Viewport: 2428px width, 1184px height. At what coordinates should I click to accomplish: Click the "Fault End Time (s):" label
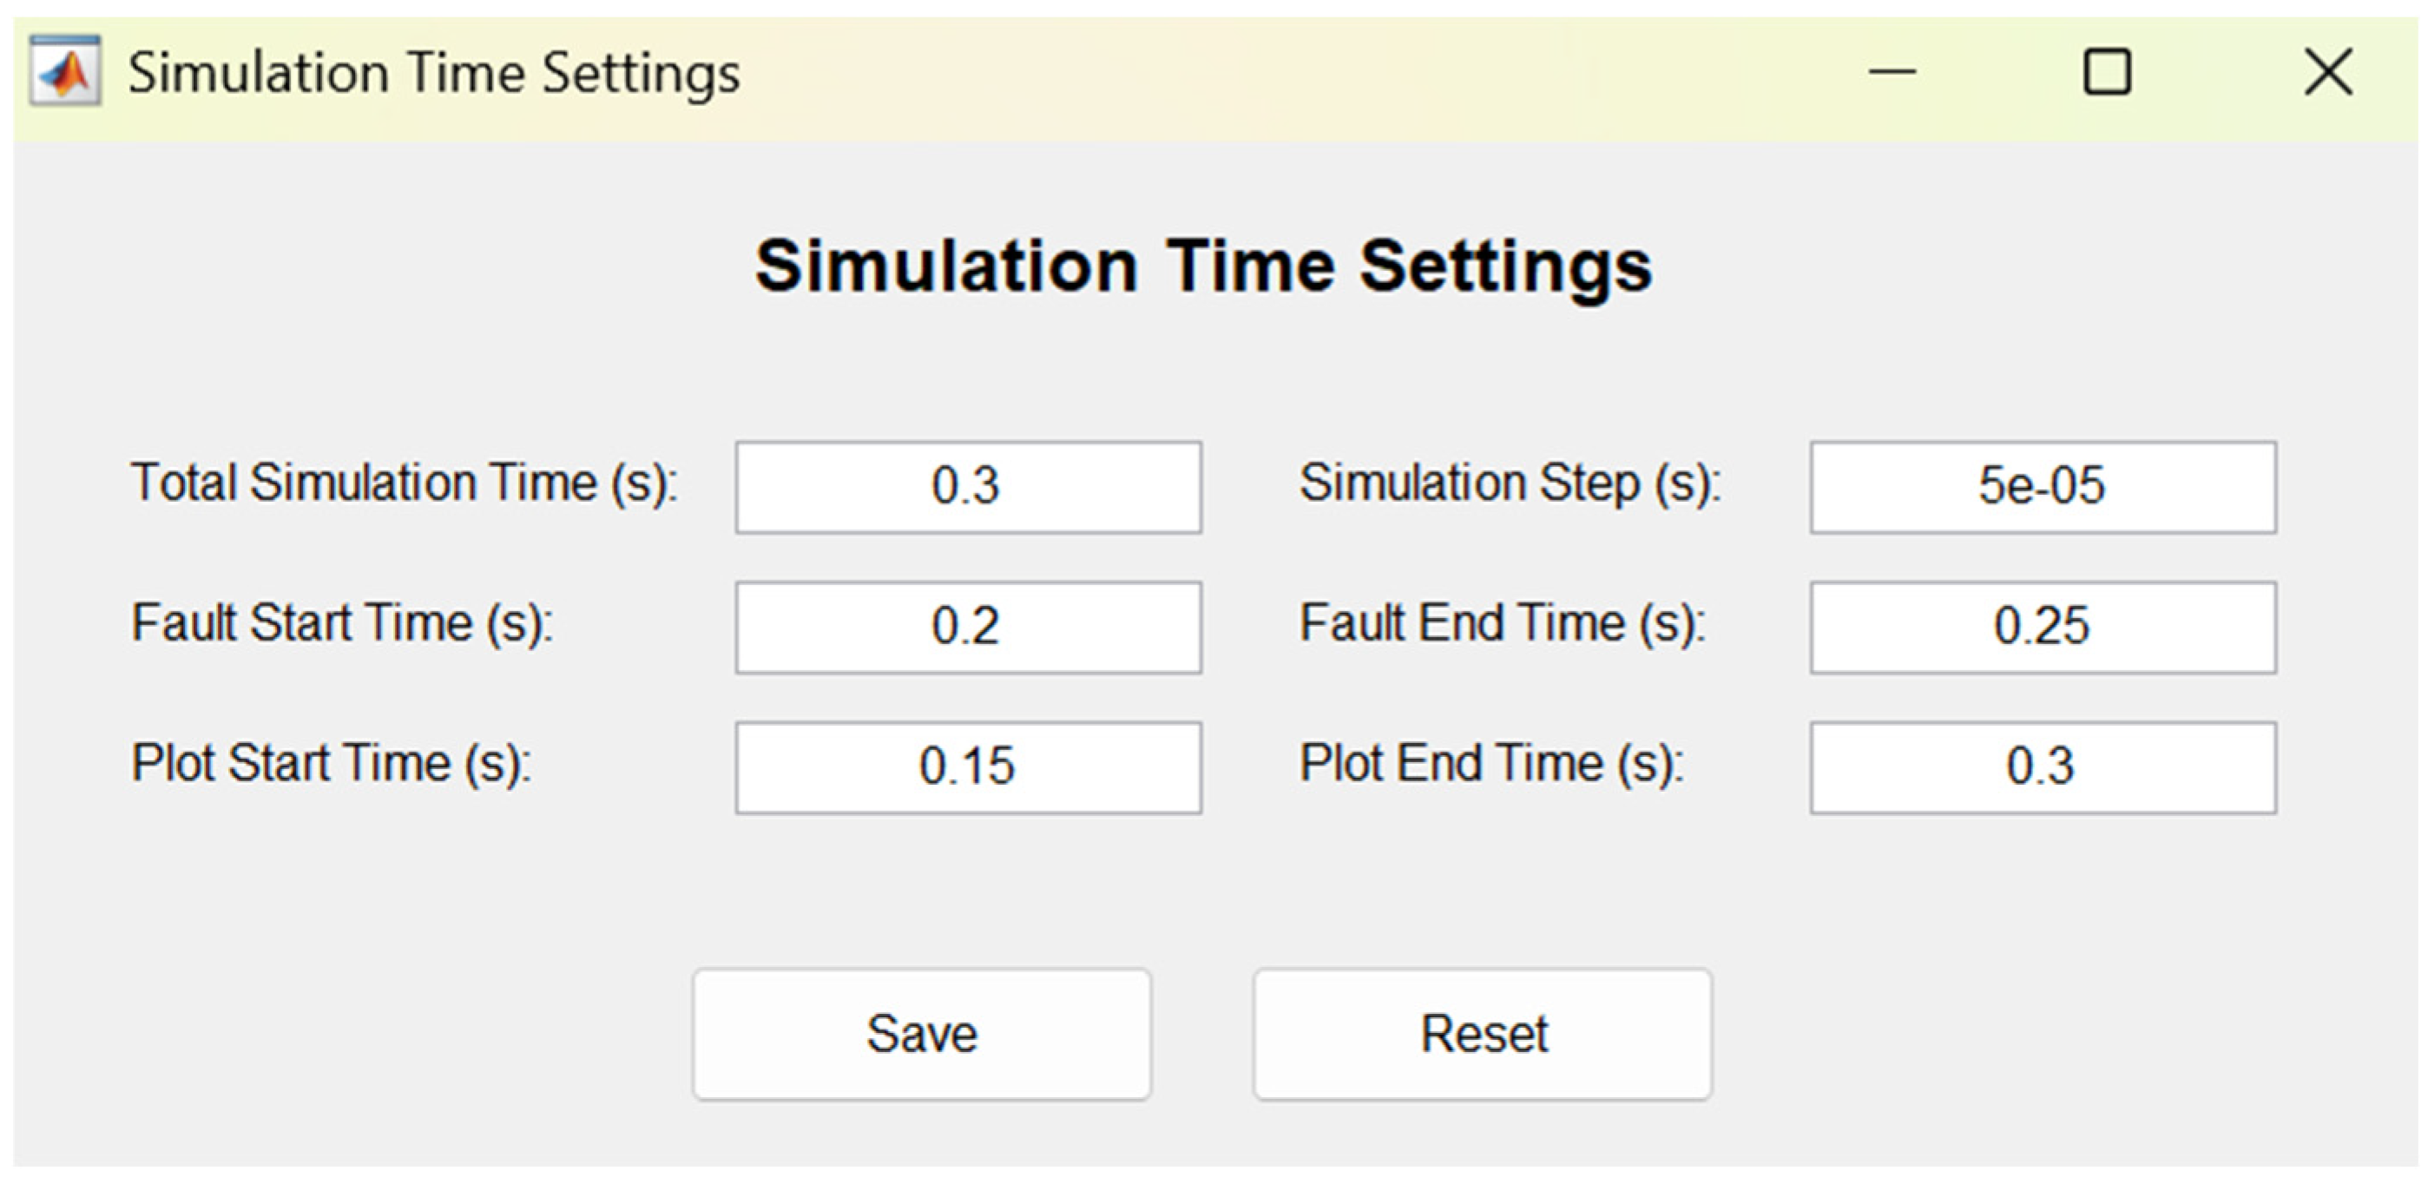(x=1503, y=624)
